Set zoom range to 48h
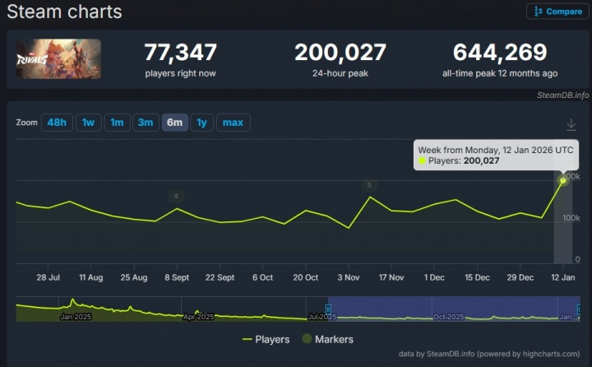The width and height of the screenshot is (592, 367). pos(57,123)
